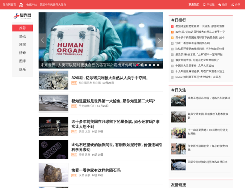Select the 猎奇 sidebar category
245x188 pixels.
point(23,53)
